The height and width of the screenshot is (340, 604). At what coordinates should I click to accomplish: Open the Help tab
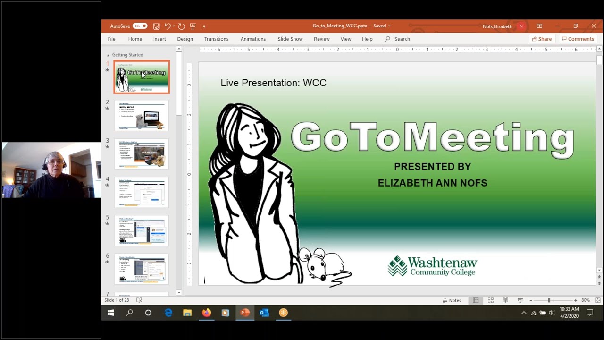click(367, 39)
